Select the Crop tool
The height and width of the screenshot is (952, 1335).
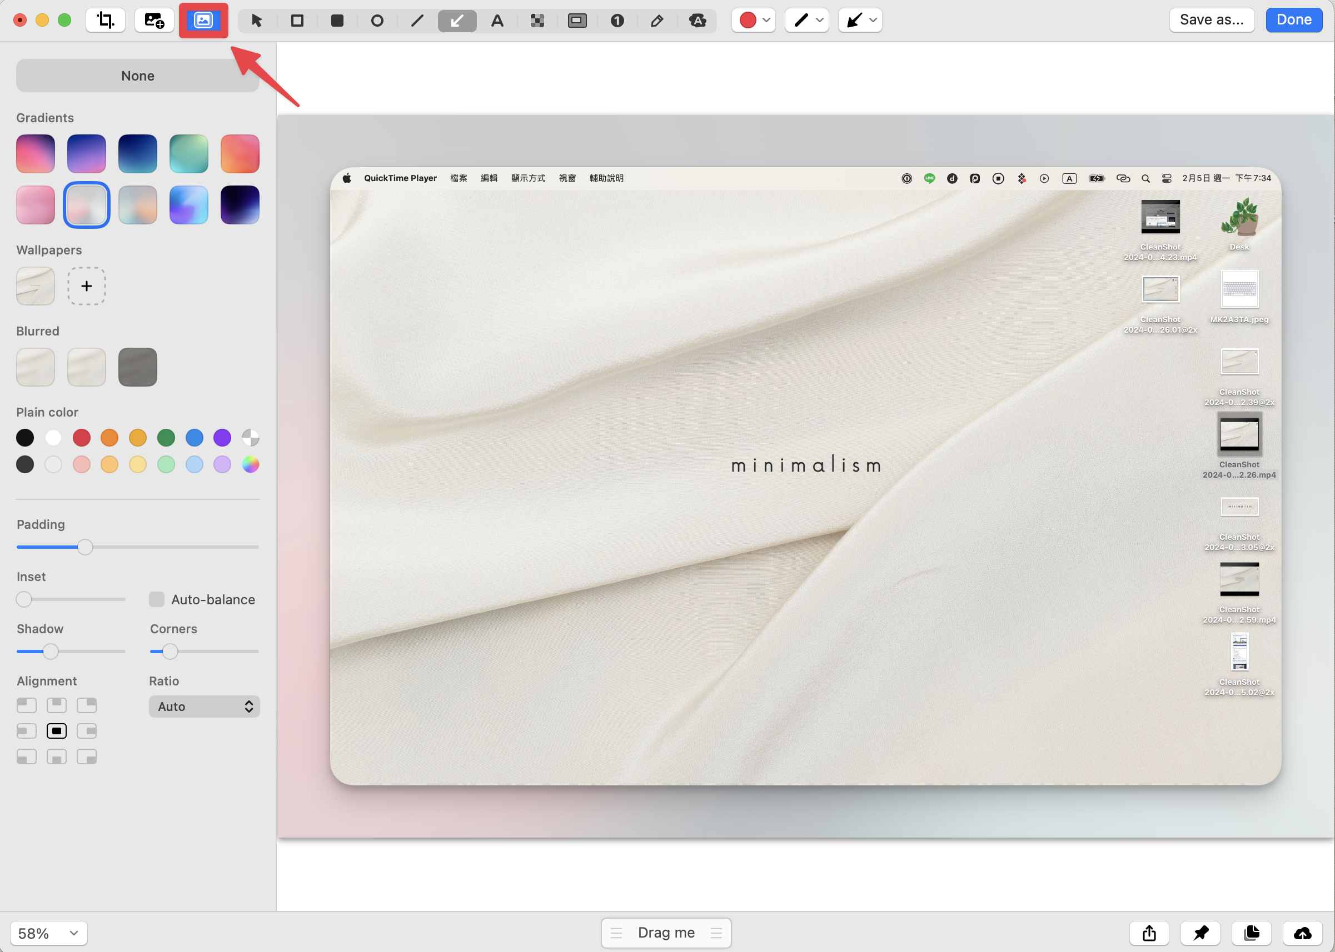click(x=106, y=21)
